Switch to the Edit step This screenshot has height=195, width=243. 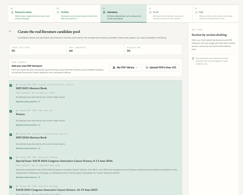pyautogui.click(x=216, y=14)
